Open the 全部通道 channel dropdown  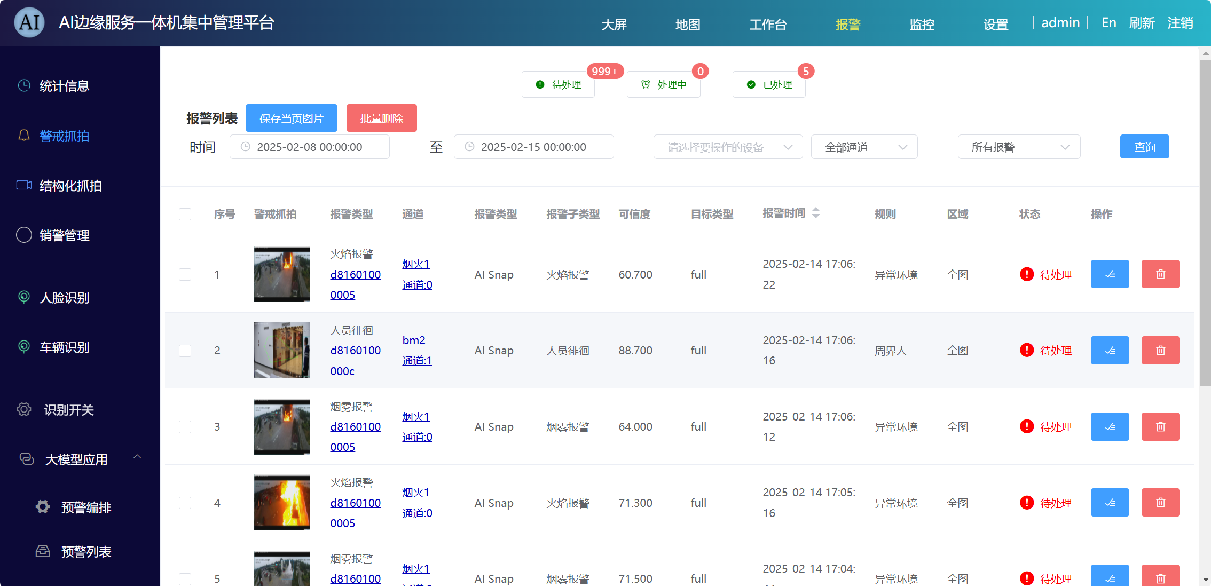pyautogui.click(x=864, y=147)
